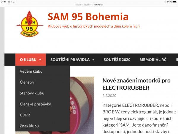Image resolution: width=178 pixels, height=134 pixels.
Task: Tap the sam95.cz address bar
Action: click(89, 5)
